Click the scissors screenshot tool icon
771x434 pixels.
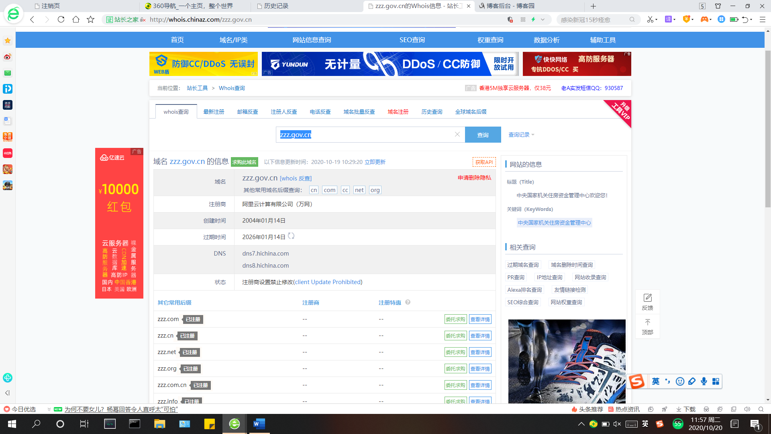(x=650, y=19)
